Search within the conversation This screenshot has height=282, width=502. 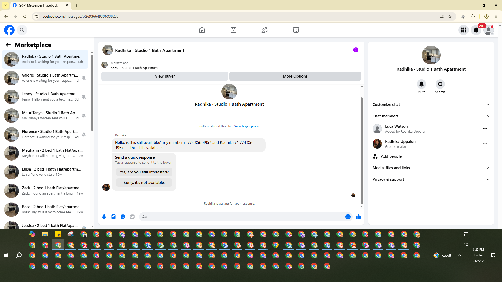[x=440, y=84]
